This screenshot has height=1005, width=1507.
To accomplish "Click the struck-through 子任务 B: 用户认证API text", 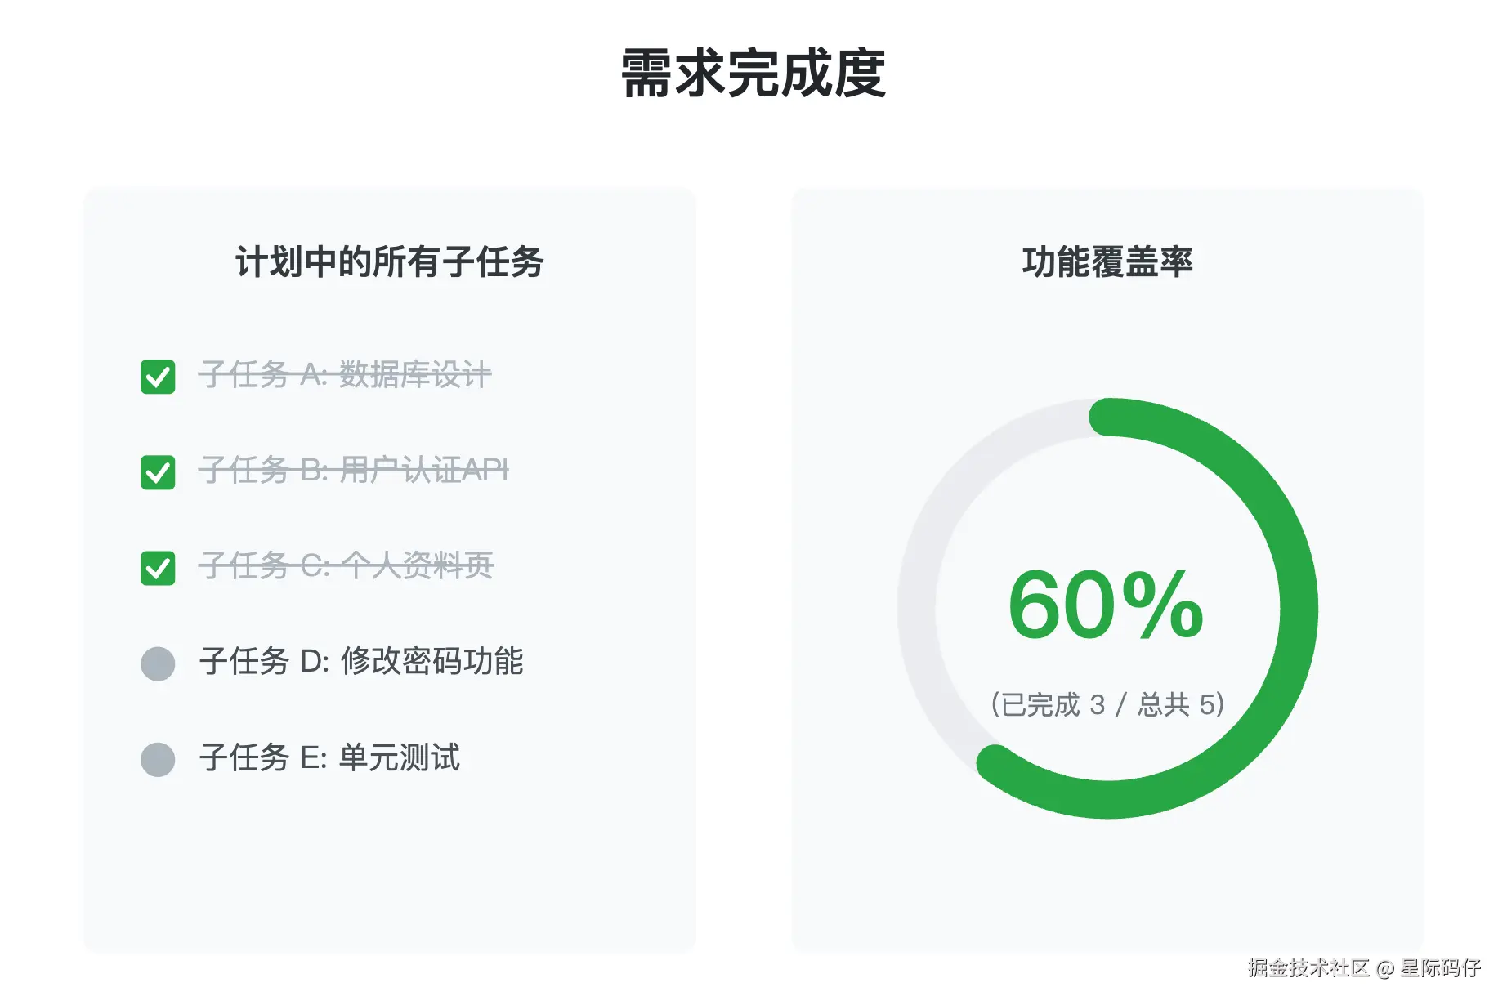I will pyautogui.click(x=353, y=471).
